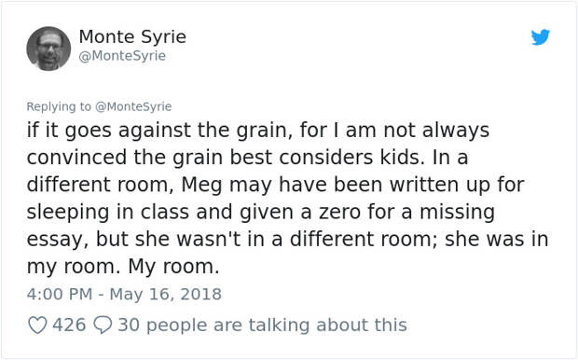Viewport: 578px width, 360px height.
Task: Click the 'Replying to' label text
Action: click(59, 106)
